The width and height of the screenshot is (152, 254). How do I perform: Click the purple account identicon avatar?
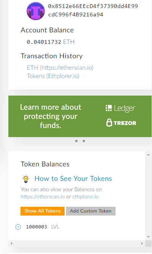point(36,11)
